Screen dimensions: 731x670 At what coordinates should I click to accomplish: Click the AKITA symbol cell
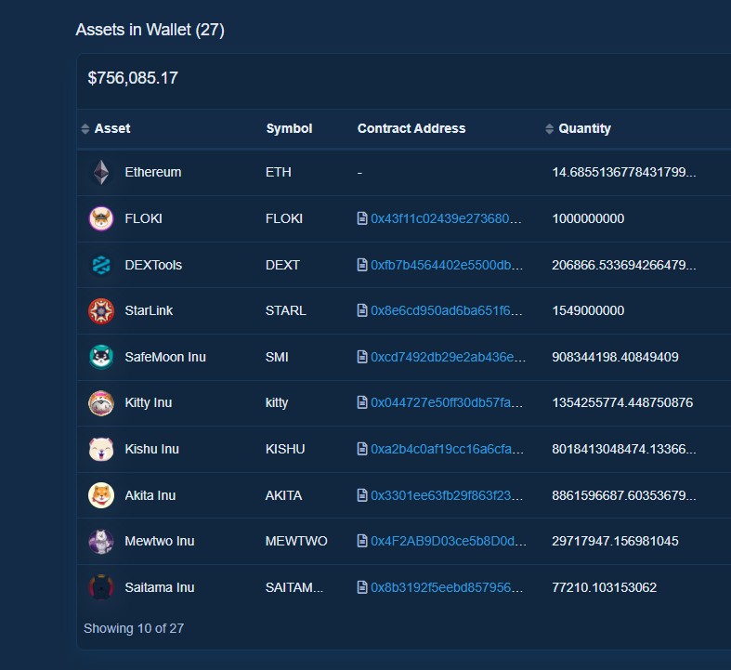coord(283,495)
